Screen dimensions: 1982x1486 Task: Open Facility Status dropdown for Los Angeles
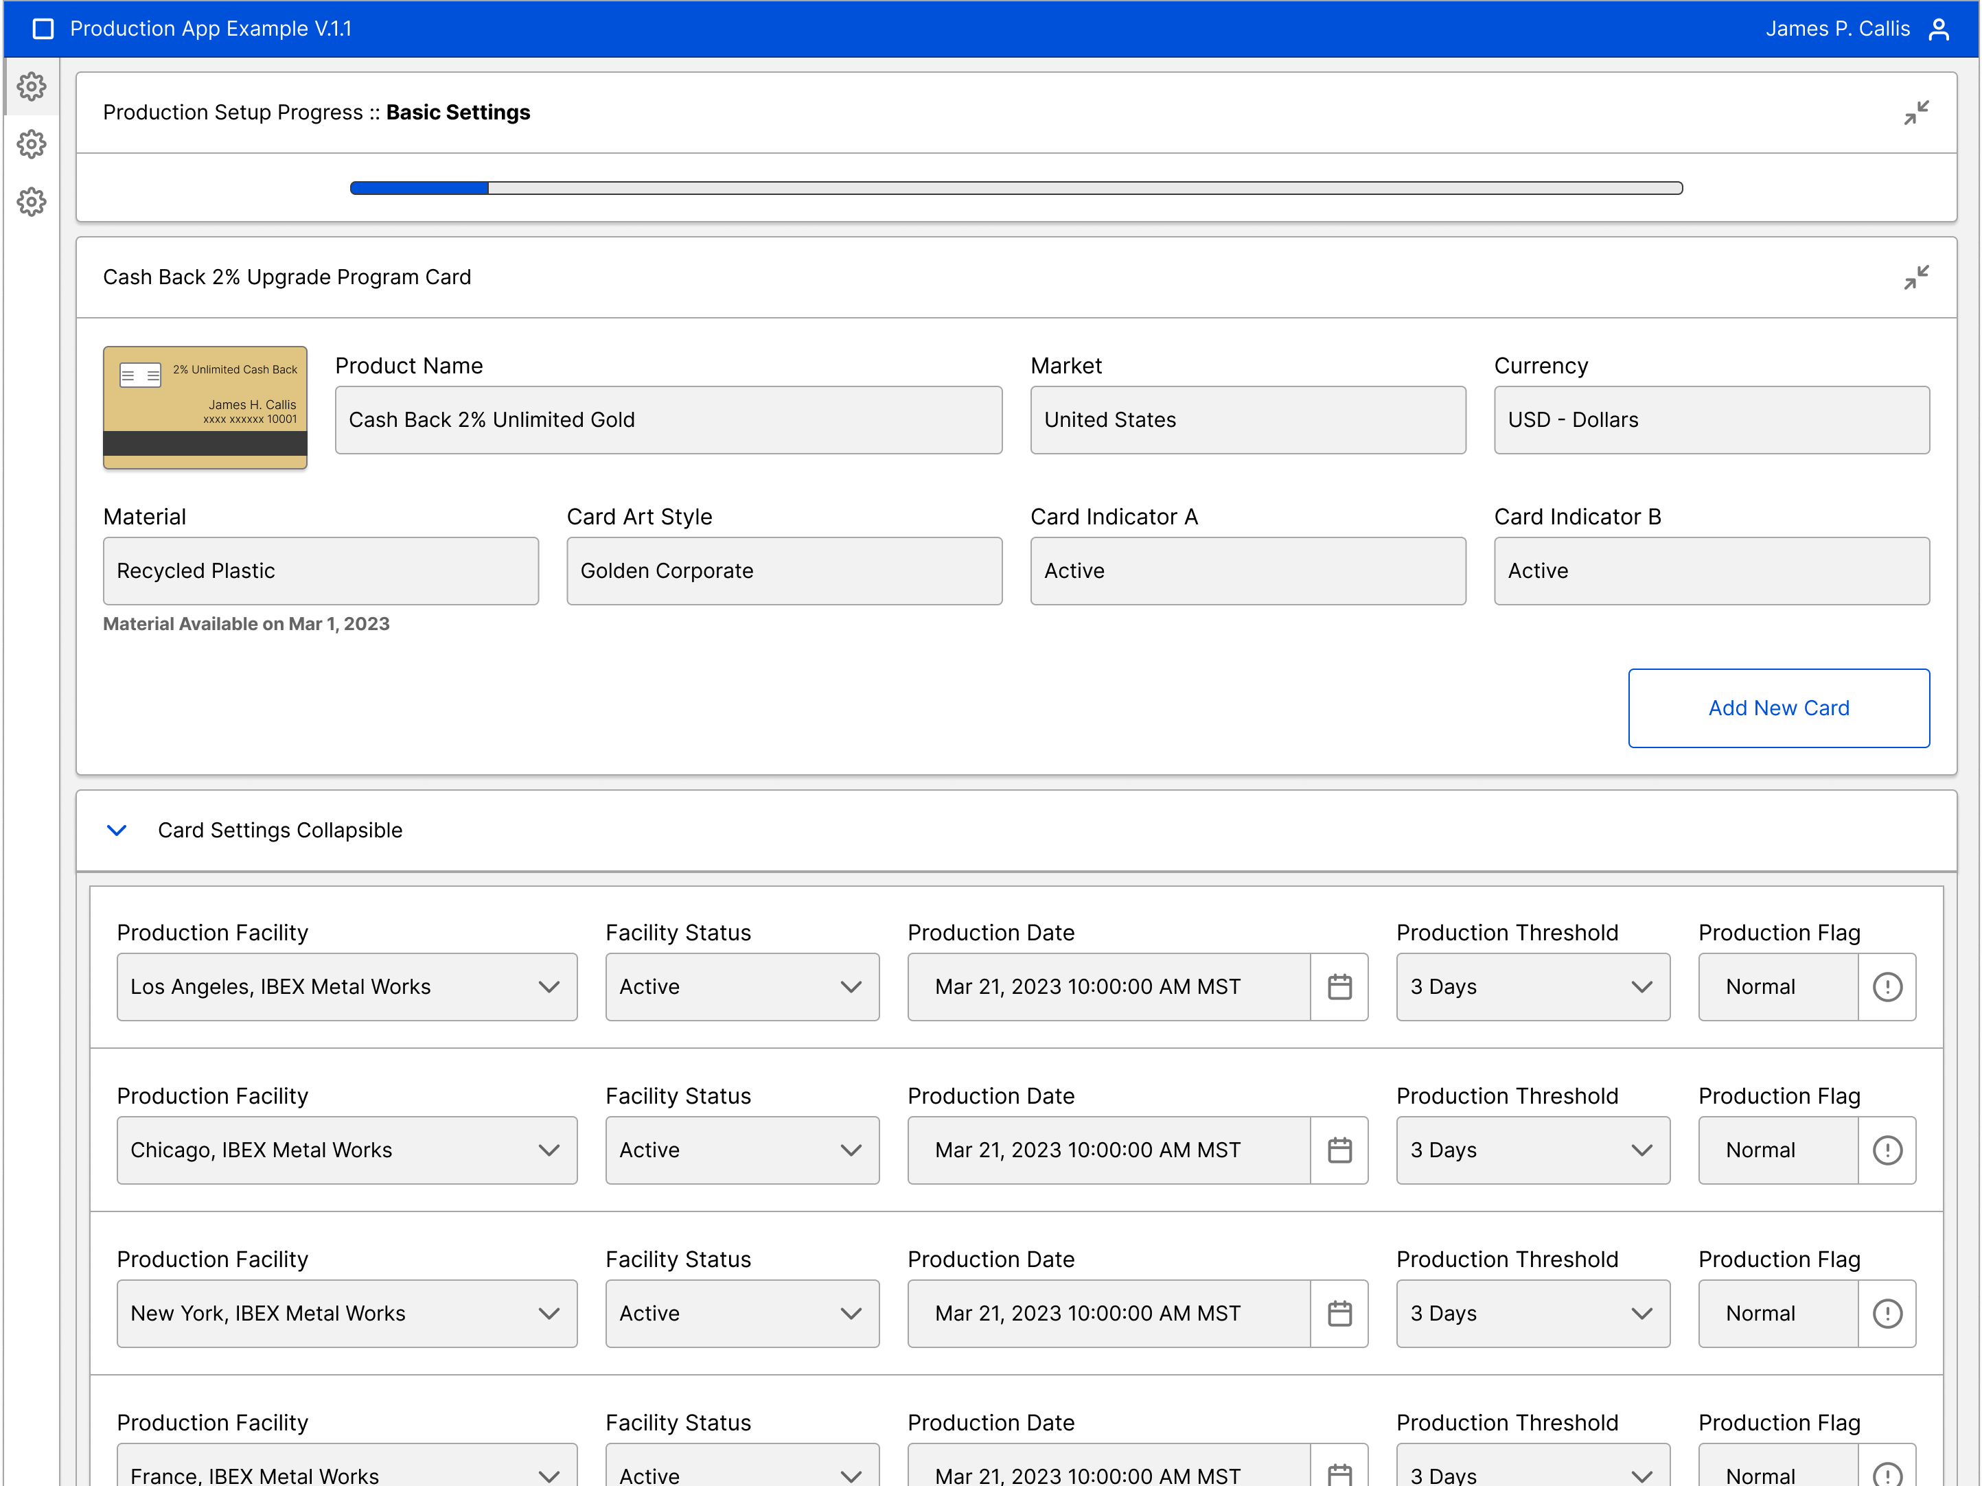click(742, 987)
